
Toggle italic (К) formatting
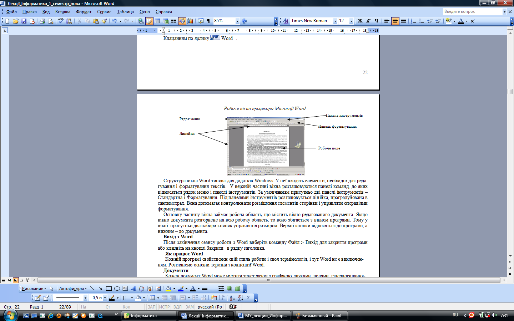click(x=368, y=21)
